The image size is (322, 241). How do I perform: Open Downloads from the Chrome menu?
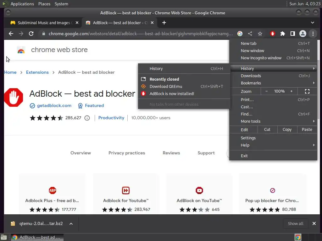pyautogui.click(x=273, y=76)
